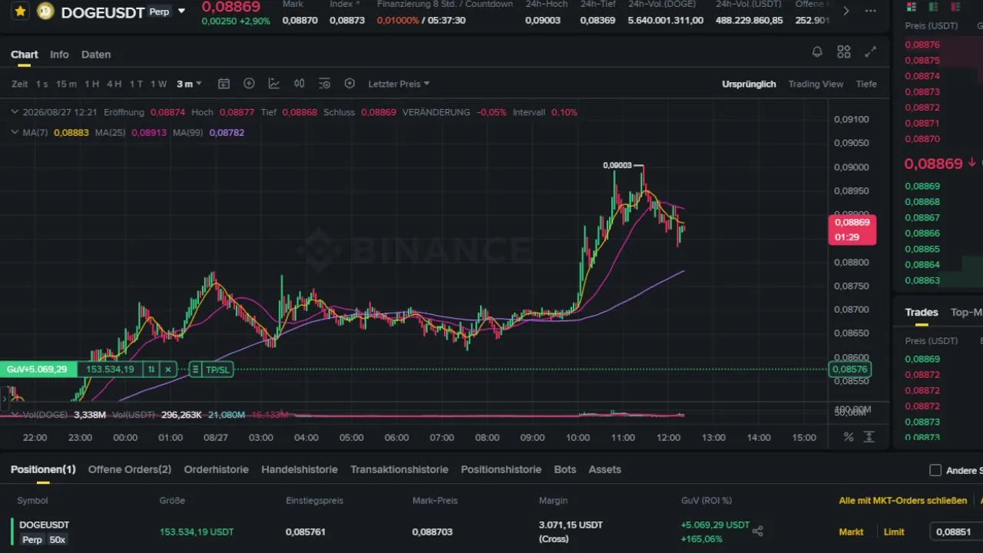Select the 1T interval
Screen dimensions: 983x553
[x=136, y=84]
